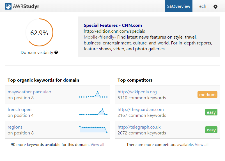This screenshot has height=161, width=225.
Task: Click the medium difficulty badge for wikipedia.org
Action: (x=207, y=94)
